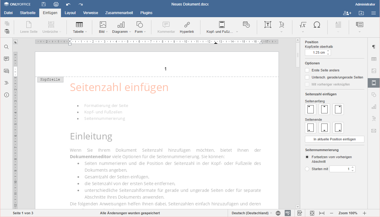Open view settings menu icon

(x=374, y=13)
